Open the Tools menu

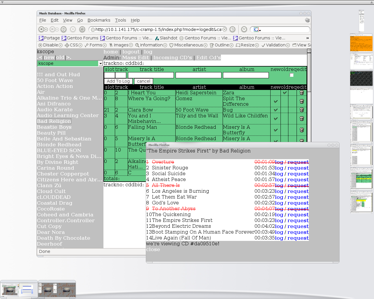(120, 20)
